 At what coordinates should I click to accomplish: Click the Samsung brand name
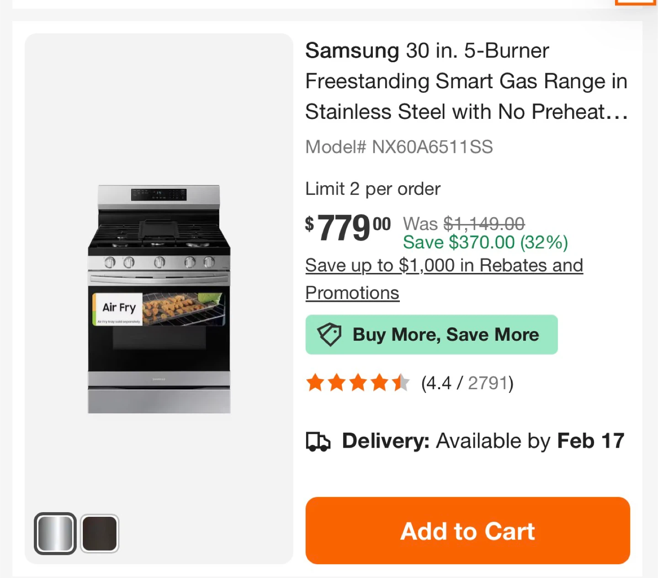352,51
